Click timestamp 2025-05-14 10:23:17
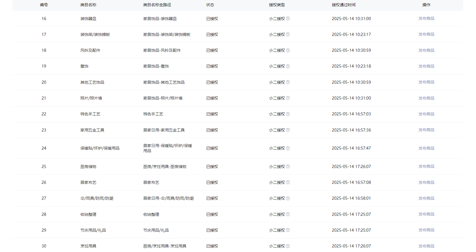476x252 pixels. pos(351,35)
